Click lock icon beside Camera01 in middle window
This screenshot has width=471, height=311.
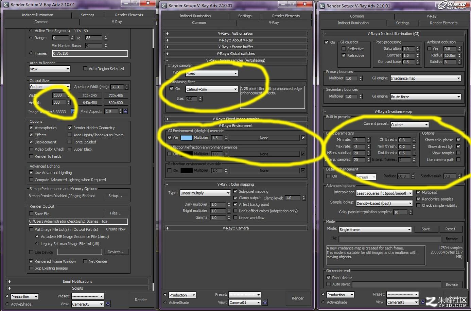tap(265, 302)
